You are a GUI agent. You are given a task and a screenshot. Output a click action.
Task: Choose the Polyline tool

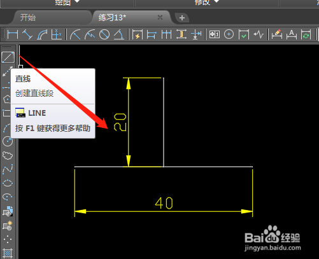point(6,85)
